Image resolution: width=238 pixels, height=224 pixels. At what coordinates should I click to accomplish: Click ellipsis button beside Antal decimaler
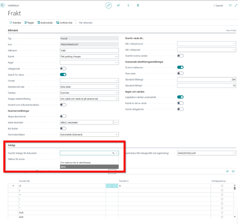coord(116,122)
